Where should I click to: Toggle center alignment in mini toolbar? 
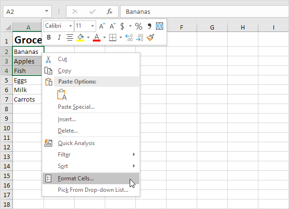pos(69,37)
